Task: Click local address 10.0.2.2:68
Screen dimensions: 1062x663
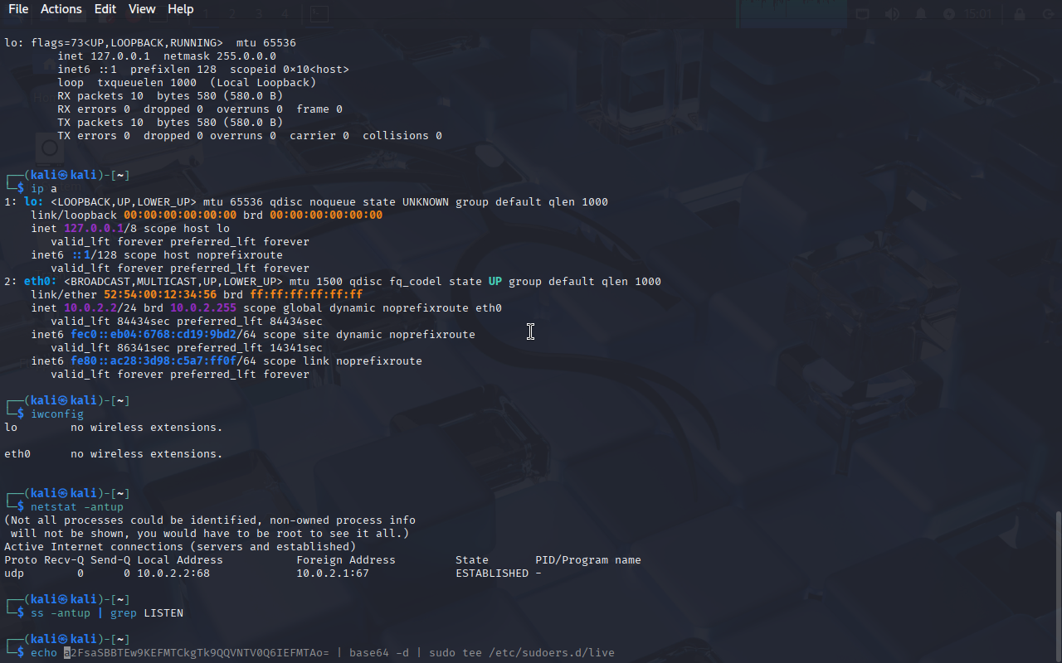Action: coord(173,573)
